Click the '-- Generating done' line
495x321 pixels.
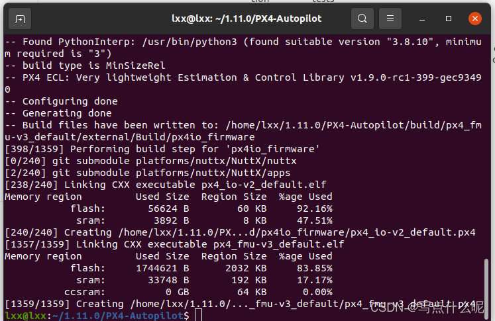58,113
